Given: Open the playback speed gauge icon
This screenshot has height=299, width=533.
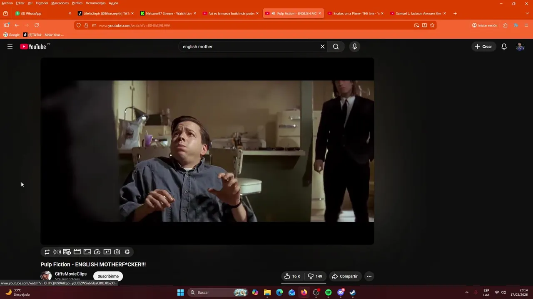Looking at the screenshot, I should pyautogui.click(x=97, y=252).
